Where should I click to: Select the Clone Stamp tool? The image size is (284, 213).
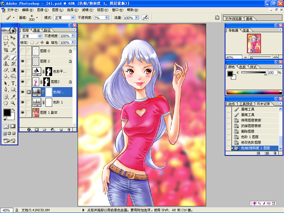click(x=6, y=64)
